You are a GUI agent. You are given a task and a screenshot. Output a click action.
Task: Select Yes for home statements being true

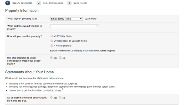click(x=52, y=98)
